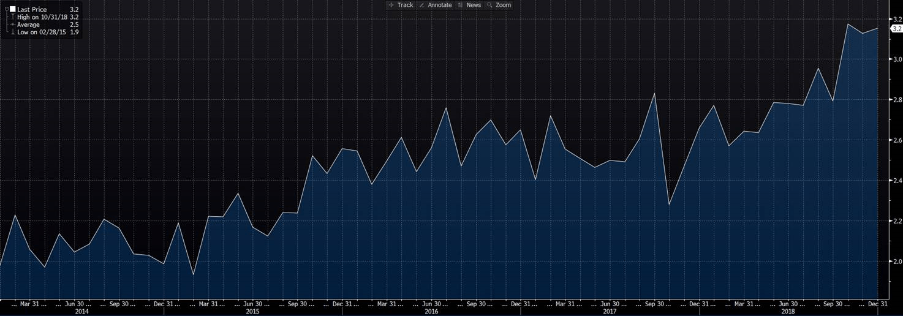Collapse the Last Price legend tree

(x=6, y=10)
